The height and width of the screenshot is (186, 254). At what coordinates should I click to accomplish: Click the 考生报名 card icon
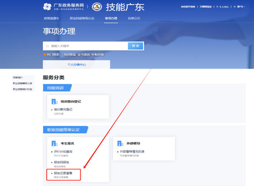pos(55,143)
